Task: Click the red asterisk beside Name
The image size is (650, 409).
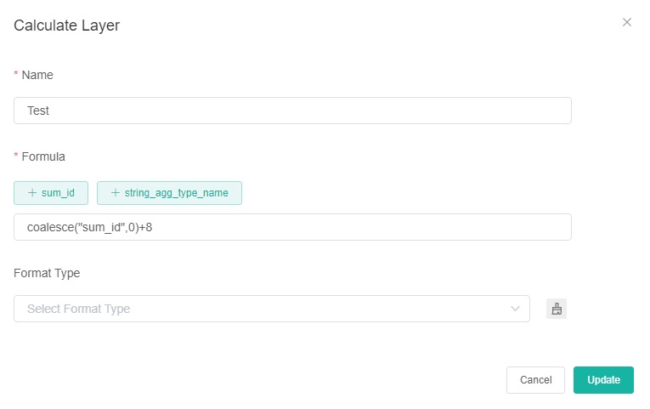Action: pyautogui.click(x=16, y=76)
